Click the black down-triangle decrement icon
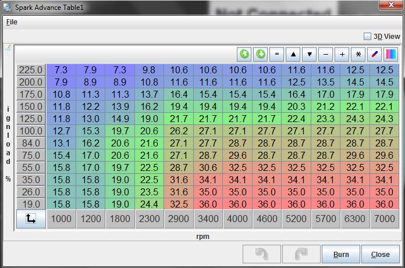The image size is (405, 268). (x=310, y=54)
